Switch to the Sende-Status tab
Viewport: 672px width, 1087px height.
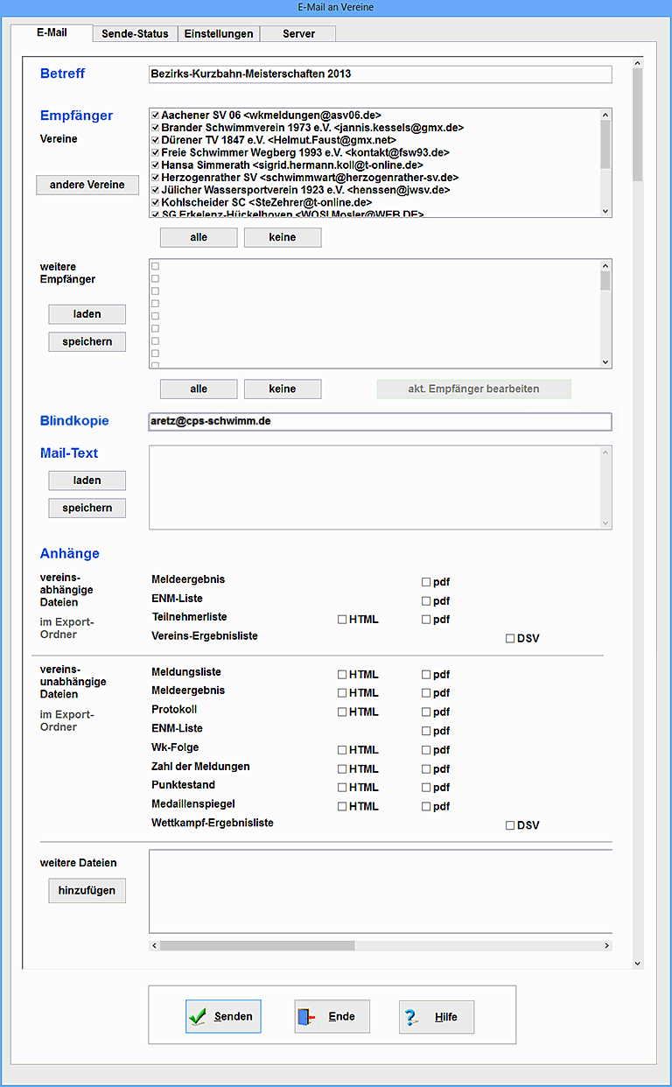[x=135, y=33]
